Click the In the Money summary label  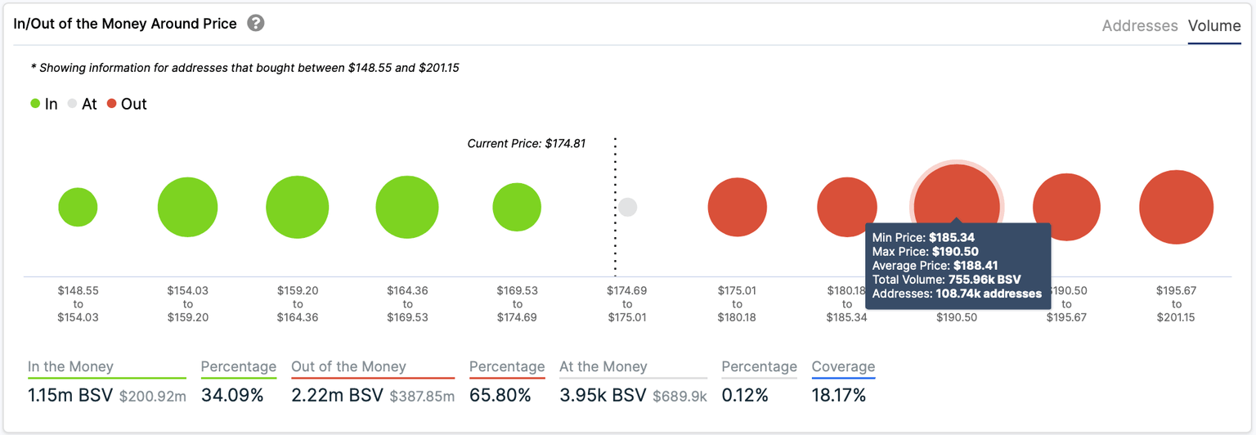(x=70, y=367)
